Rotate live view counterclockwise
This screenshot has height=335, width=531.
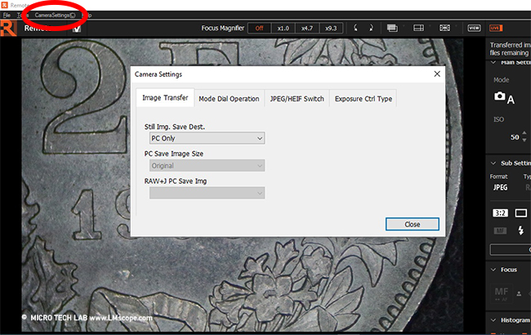(355, 28)
